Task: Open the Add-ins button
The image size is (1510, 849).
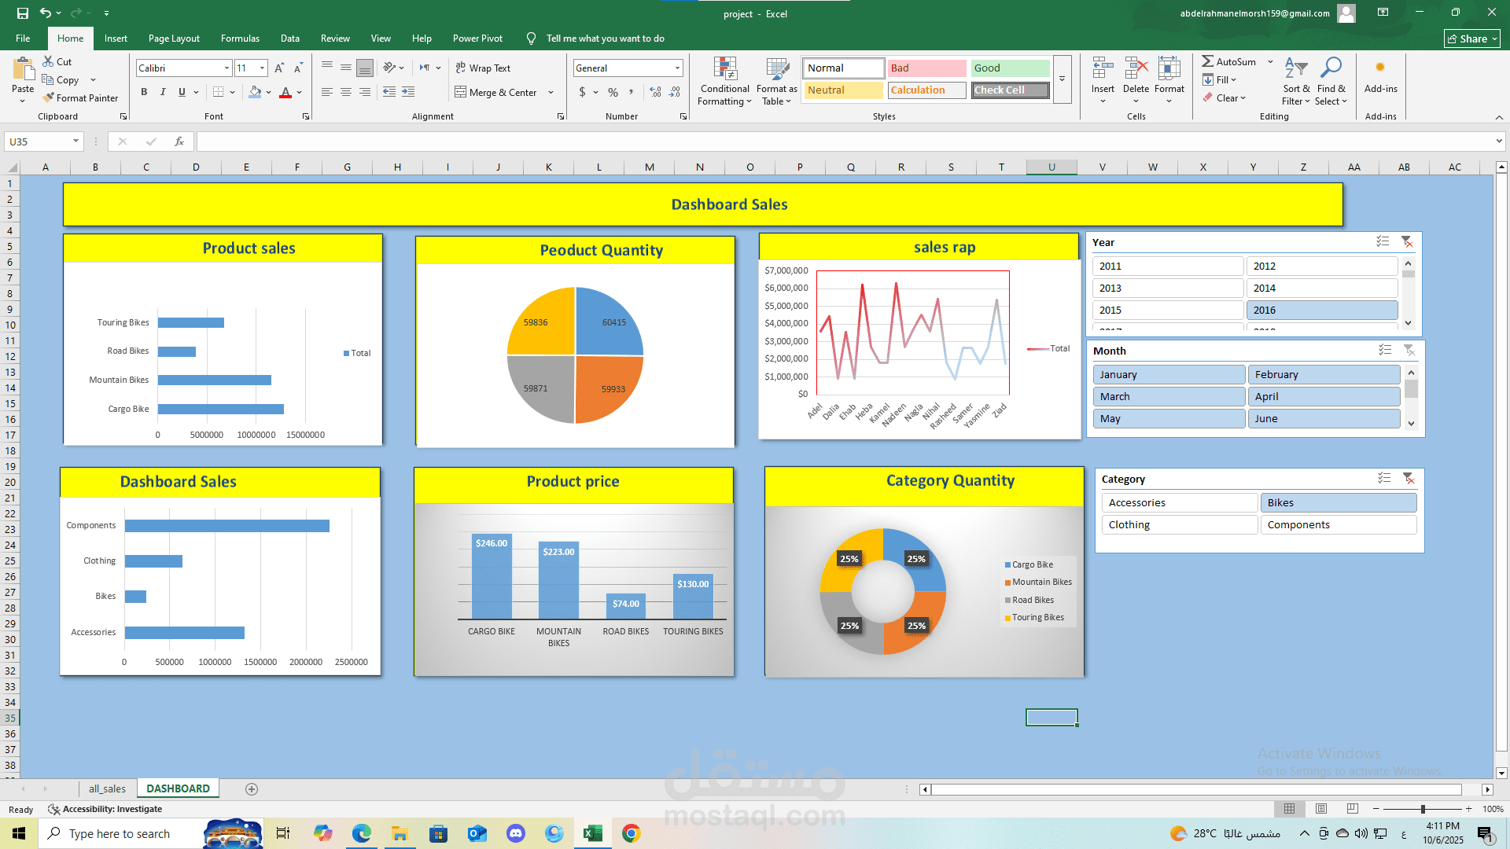Action: pos(1380,76)
